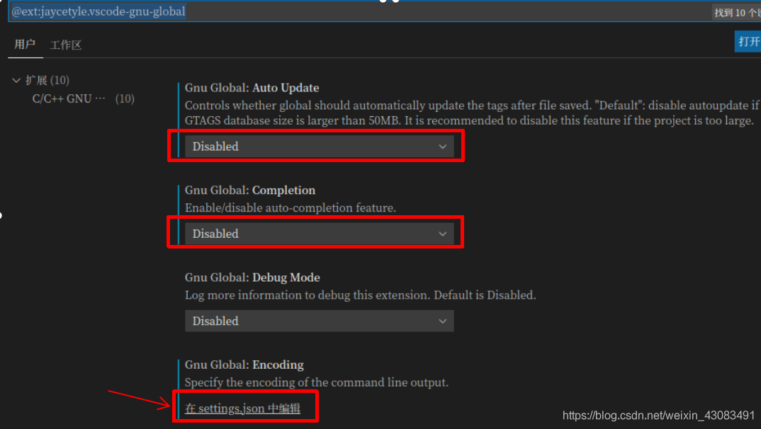The width and height of the screenshot is (761, 429).
Task: Click the (10) count next to C/C++ GNU
Action: [x=125, y=99]
